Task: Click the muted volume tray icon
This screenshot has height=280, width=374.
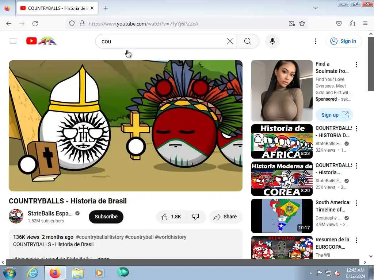Action: point(337,273)
